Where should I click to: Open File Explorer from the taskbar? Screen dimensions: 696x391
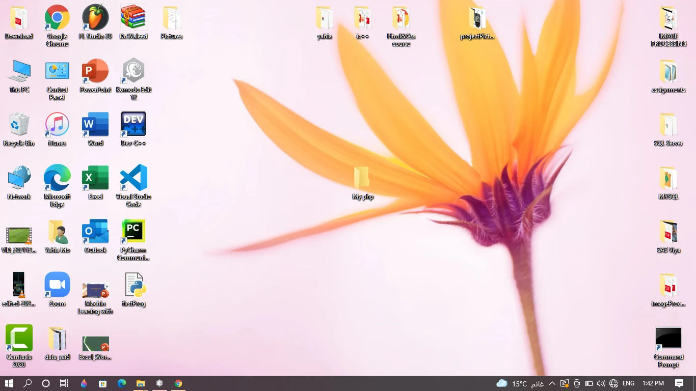coord(141,383)
